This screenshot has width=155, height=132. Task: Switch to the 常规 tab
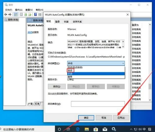pyautogui.click(x=48, y=21)
